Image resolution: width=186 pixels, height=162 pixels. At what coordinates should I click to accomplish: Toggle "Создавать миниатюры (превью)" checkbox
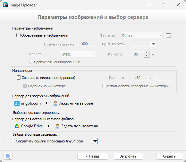19,78
